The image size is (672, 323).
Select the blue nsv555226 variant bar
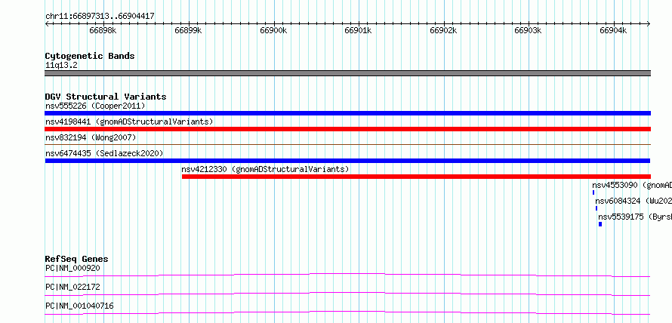pos(347,113)
